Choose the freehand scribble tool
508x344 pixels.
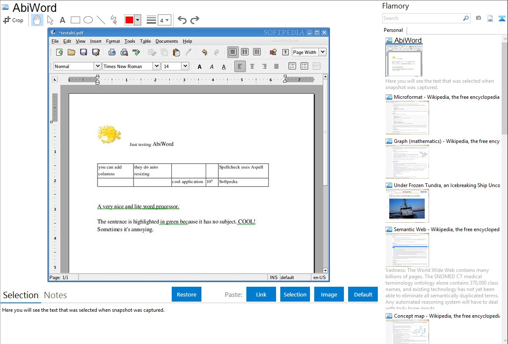tap(114, 20)
